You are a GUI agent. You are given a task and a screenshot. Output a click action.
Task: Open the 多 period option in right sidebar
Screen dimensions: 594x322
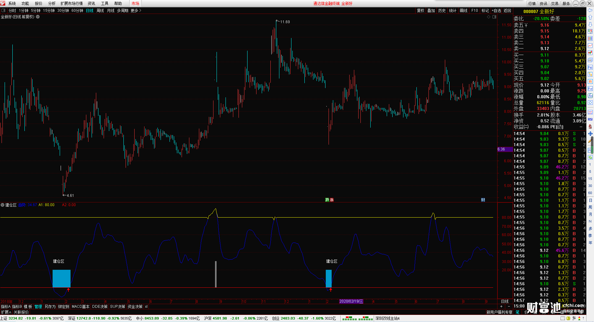[590, 229]
